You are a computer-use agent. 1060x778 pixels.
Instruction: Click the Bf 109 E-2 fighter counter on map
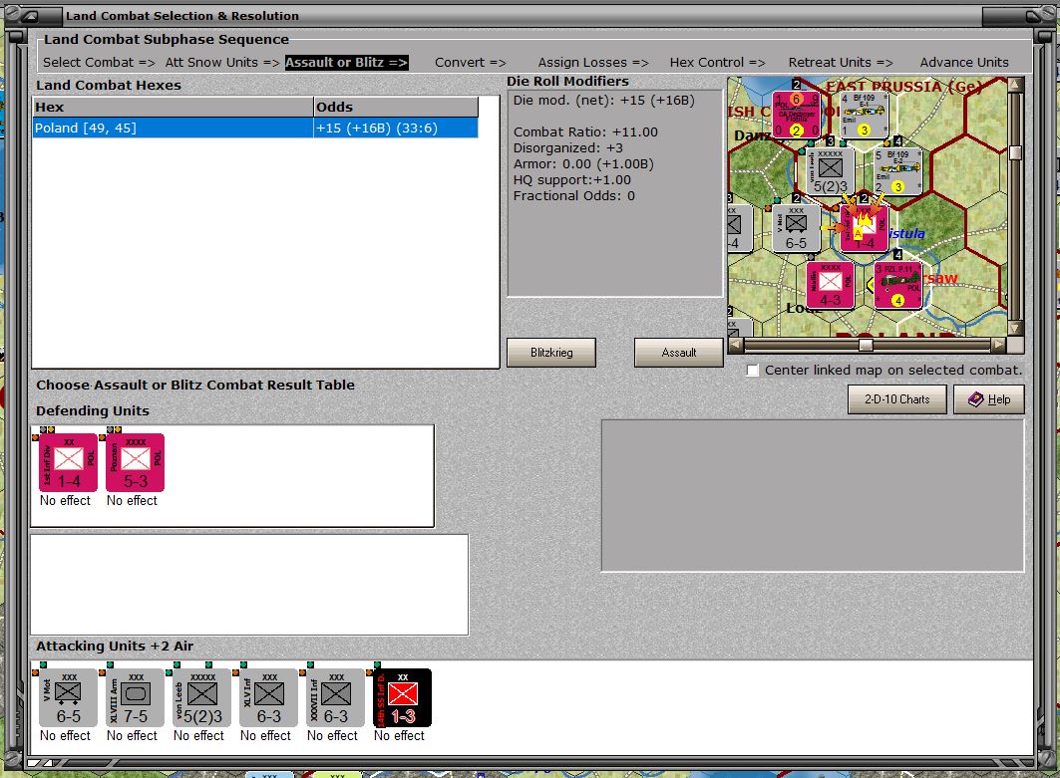coord(898,171)
